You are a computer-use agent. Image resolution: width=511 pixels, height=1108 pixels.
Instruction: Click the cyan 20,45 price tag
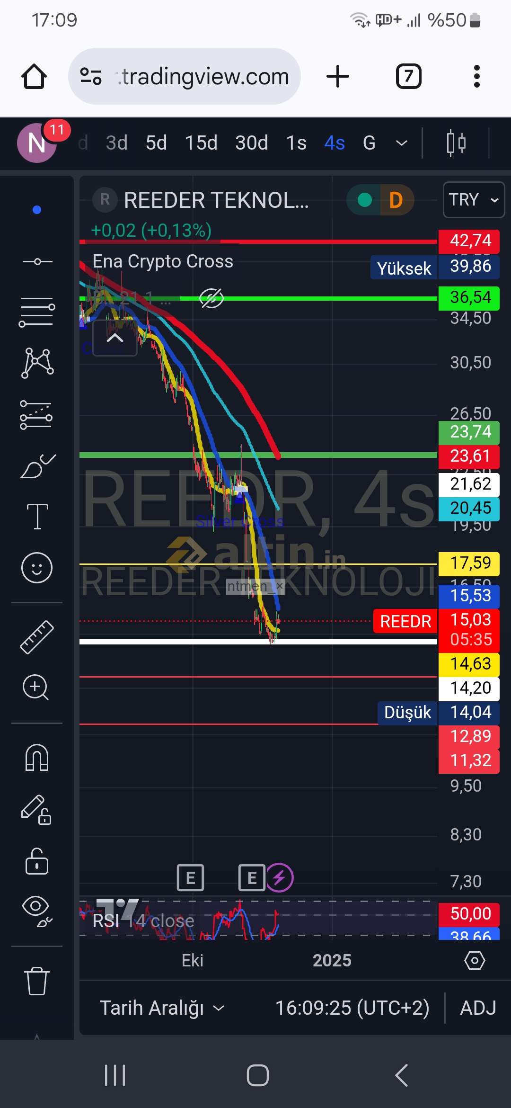469,509
